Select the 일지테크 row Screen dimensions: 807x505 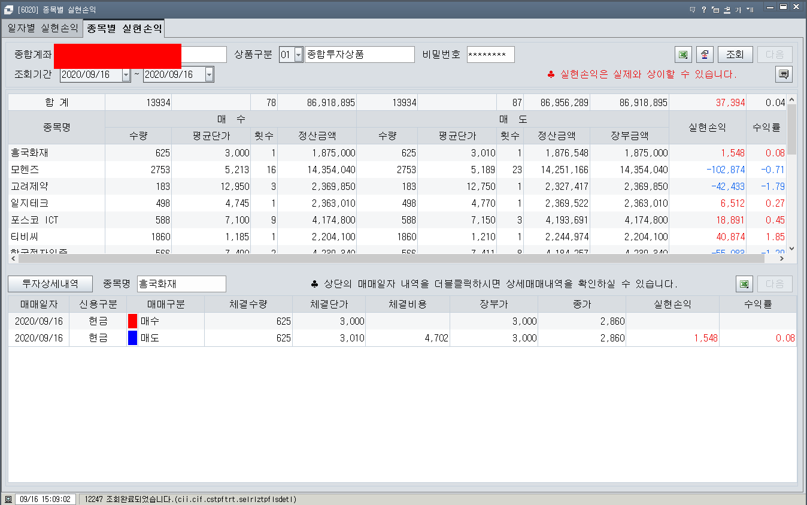tap(397, 203)
